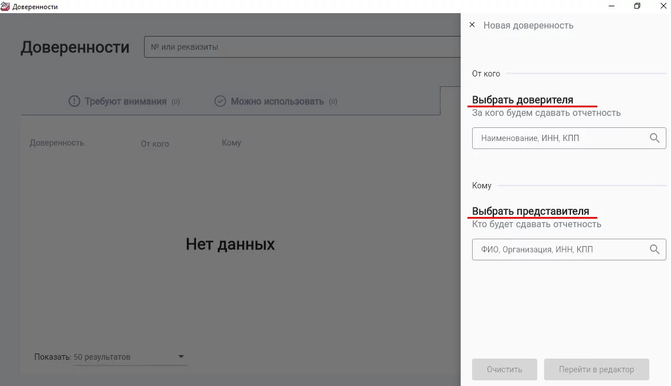Click the Выбрать доверителя heading
This screenshot has width=671, height=386.
point(522,100)
